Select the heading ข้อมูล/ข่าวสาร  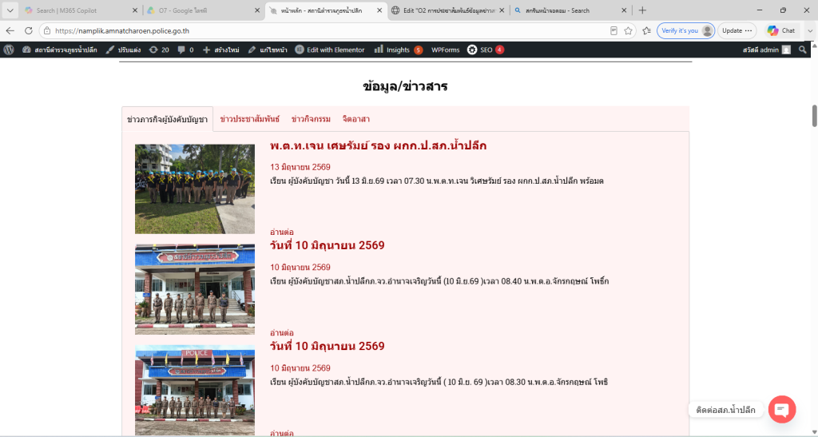pos(405,86)
